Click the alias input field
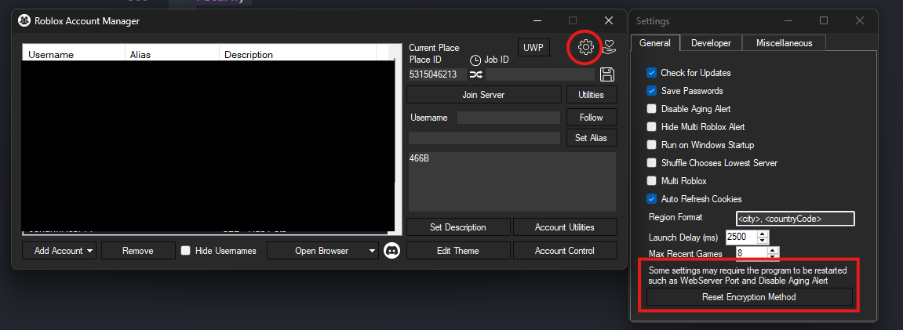Screen dimensions: 903x330 (484, 138)
